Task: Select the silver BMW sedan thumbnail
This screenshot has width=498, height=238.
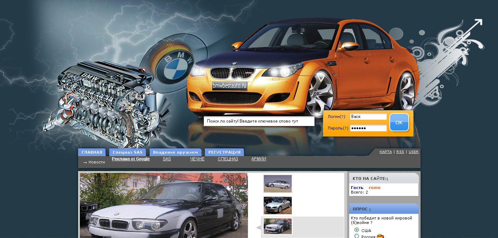Action: (278, 226)
